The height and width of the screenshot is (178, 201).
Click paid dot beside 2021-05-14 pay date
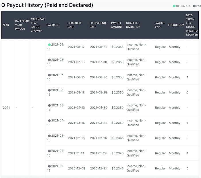pyautogui.click(x=49, y=105)
